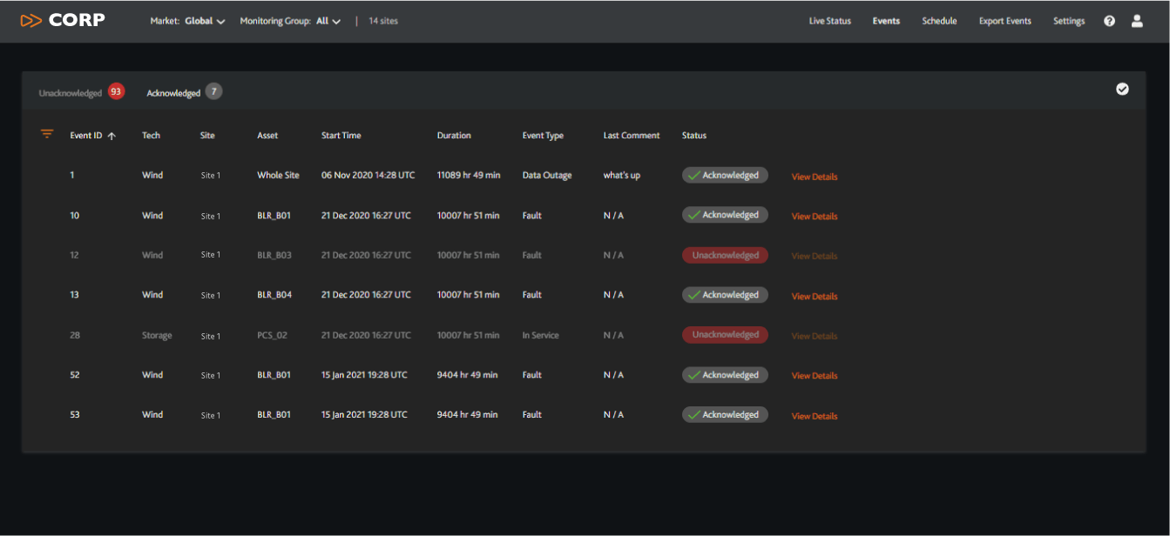The width and height of the screenshot is (1170, 536).
Task: Click the Status column header
Action: click(x=694, y=136)
